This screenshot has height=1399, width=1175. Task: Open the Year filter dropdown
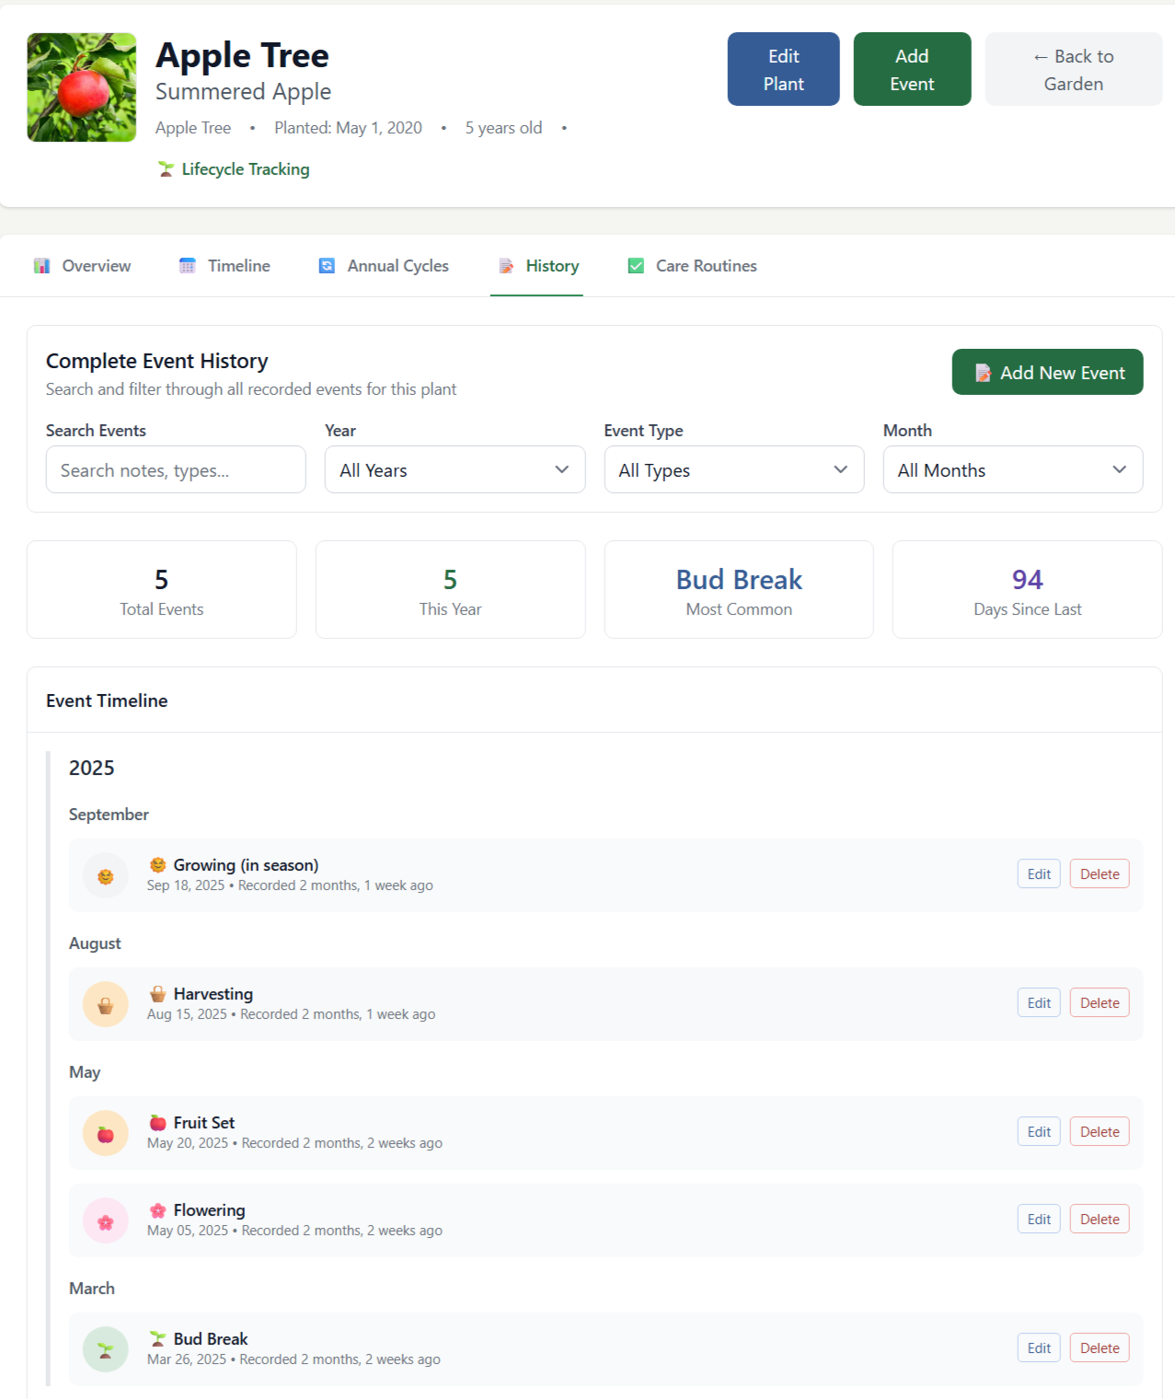tap(455, 469)
